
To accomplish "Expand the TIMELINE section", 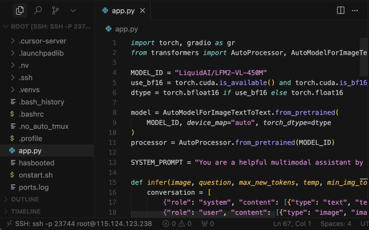I will pyautogui.click(x=26, y=212).
